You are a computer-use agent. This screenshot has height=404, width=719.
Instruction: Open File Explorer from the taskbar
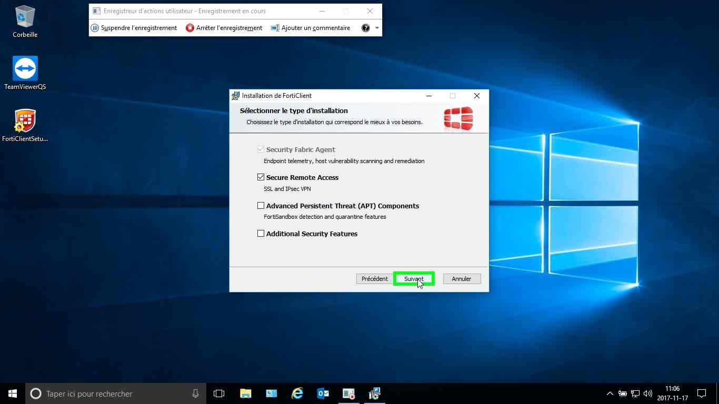coord(245,393)
